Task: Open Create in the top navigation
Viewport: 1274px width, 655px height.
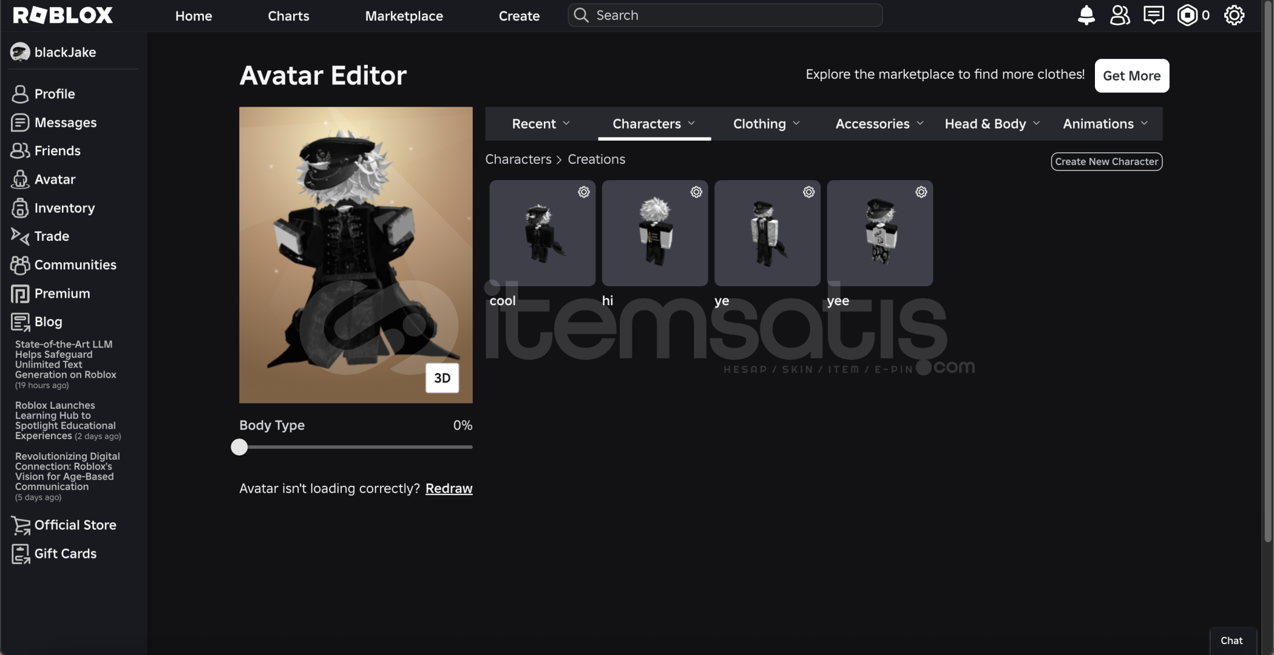Action: (519, 16)
